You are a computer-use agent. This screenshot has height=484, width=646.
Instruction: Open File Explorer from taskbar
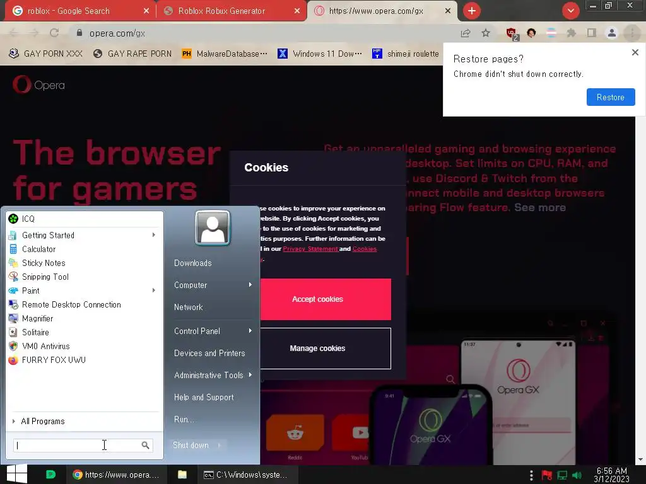point(182,475)
